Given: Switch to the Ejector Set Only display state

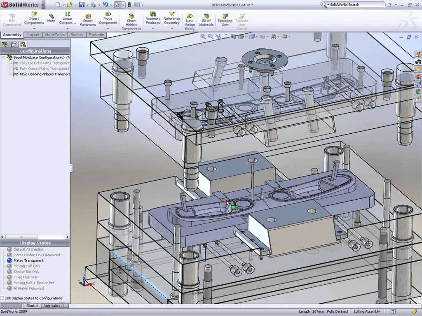Looking at the screenshot, I should click(26, 271).
